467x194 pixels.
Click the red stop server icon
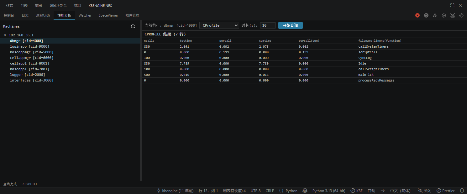coord(417,15)
